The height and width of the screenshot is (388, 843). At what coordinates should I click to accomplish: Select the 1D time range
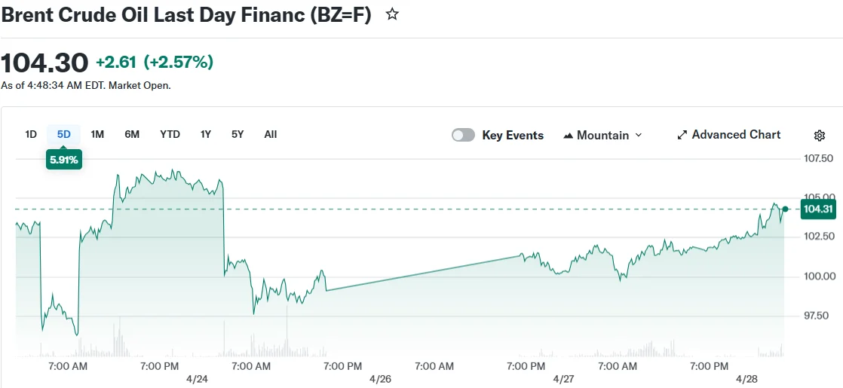point(31,134)
